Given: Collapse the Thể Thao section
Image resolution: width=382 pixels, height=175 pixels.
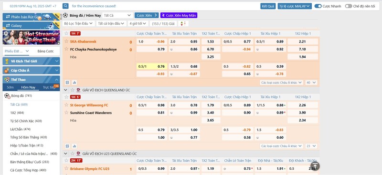Looking at the screenshot, I should coord(31,80).
